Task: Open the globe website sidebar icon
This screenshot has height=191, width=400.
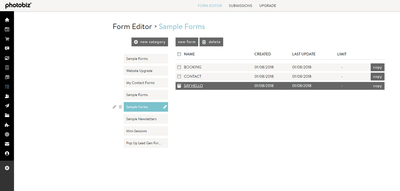Action: pyautogui.click(x=7, y=134)
